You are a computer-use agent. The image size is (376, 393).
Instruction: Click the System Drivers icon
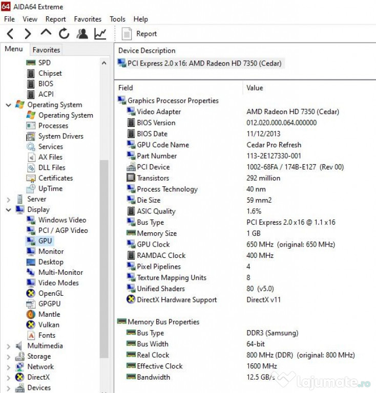tap(31, 136)
